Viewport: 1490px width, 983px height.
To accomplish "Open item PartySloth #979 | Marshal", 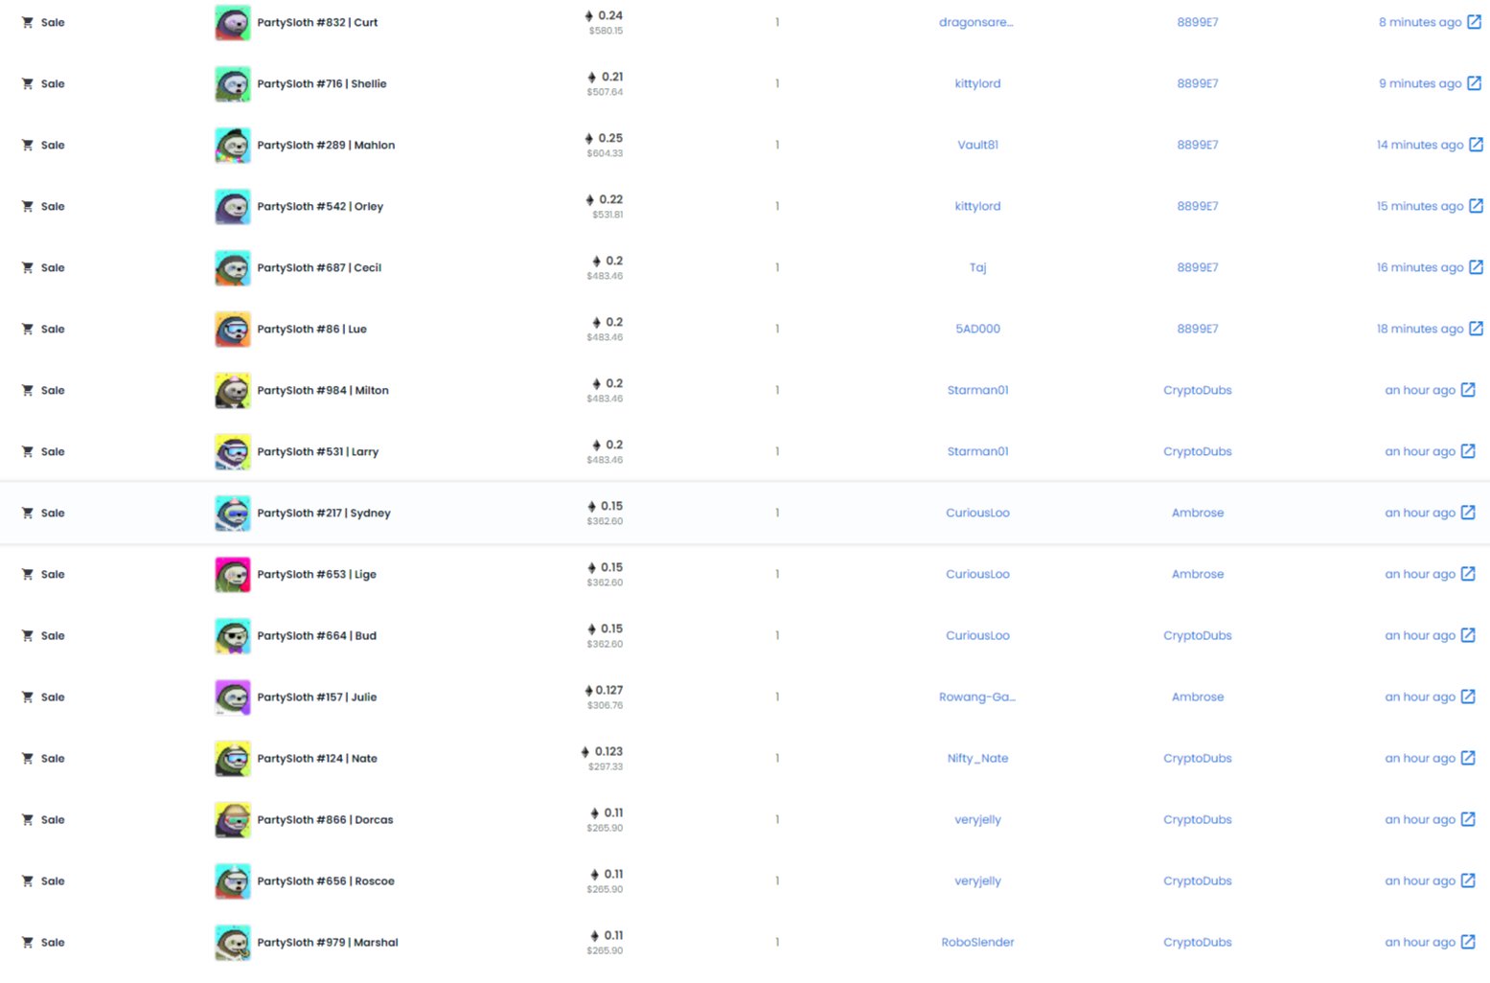I will coord(328,942).
